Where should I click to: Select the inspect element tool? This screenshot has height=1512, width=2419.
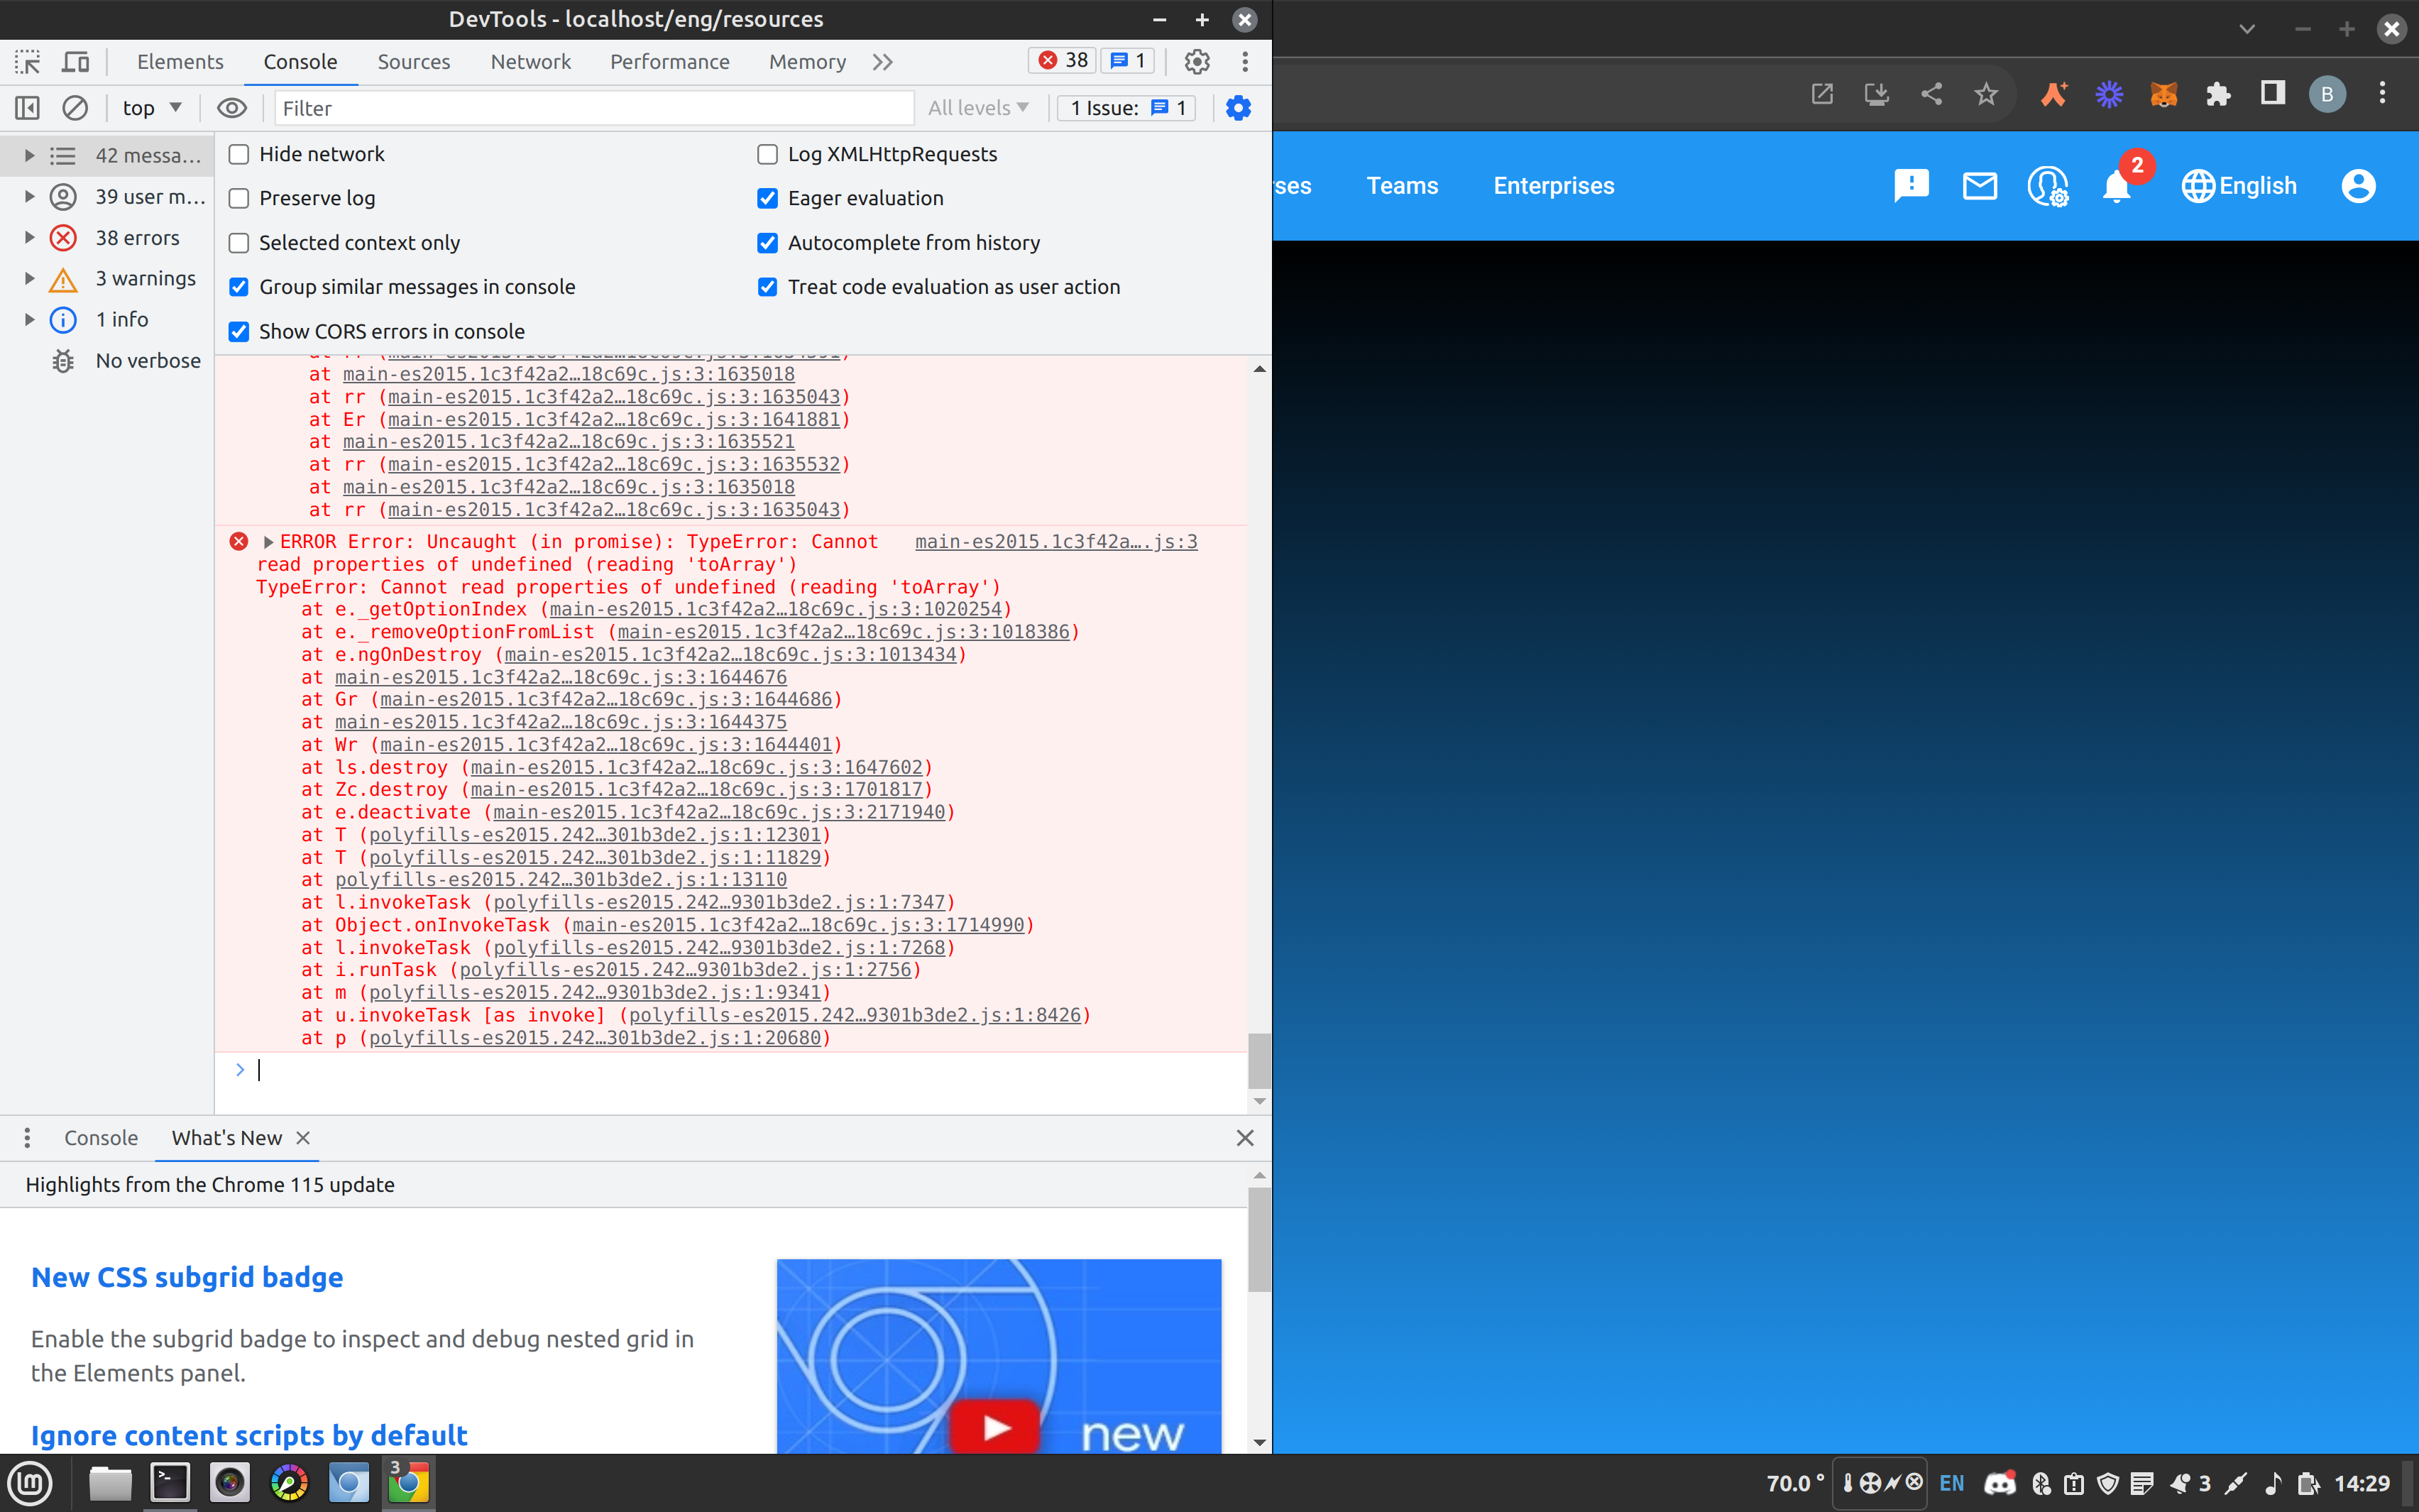tap(27, 61)
